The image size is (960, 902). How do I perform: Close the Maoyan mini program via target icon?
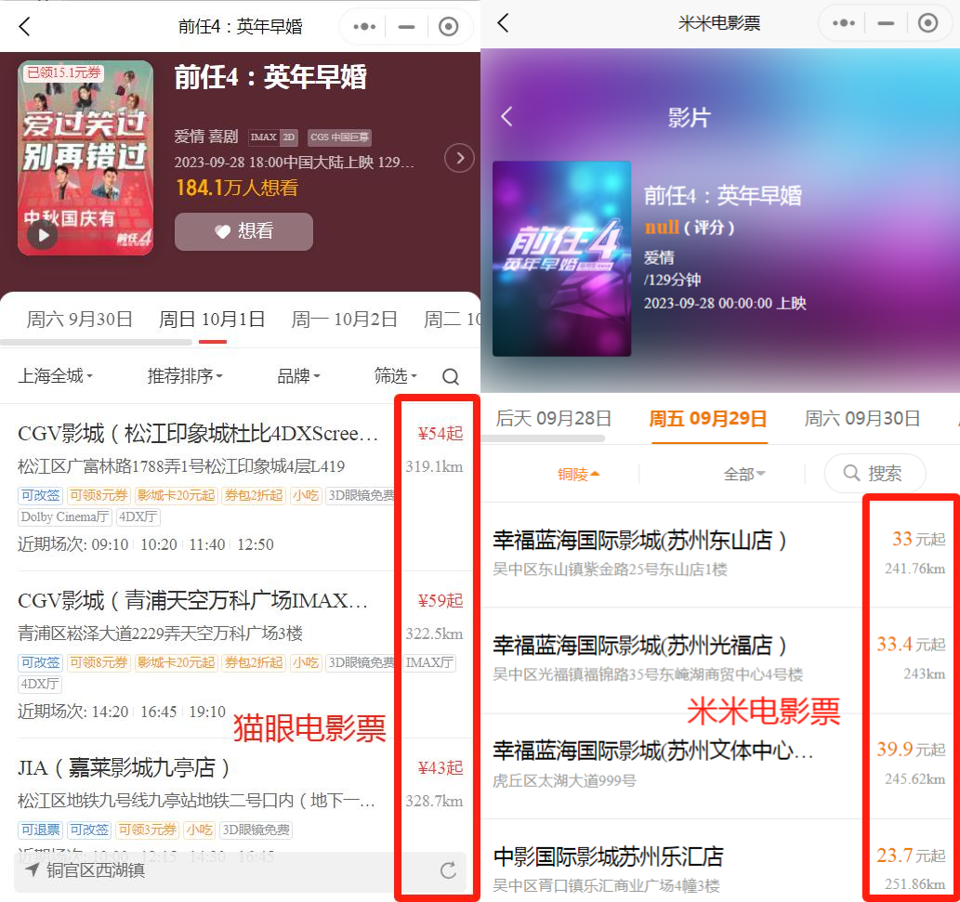tap(448, 26)
